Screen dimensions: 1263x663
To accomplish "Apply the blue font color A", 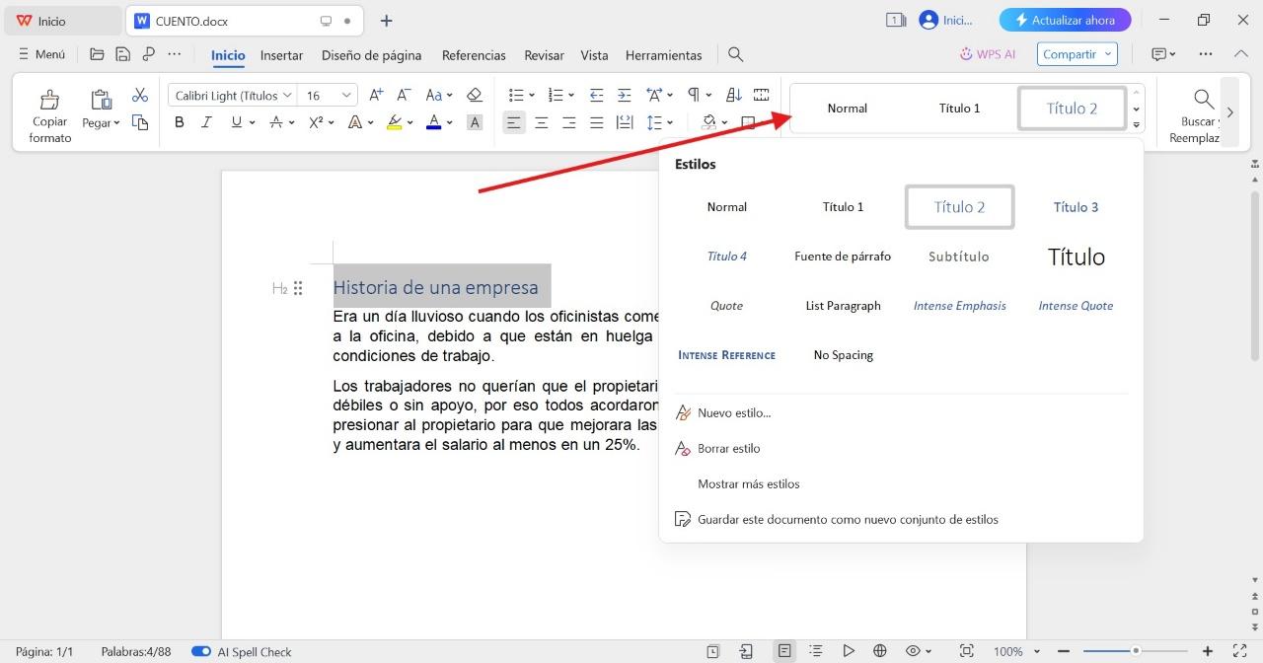I will [434, 122].
